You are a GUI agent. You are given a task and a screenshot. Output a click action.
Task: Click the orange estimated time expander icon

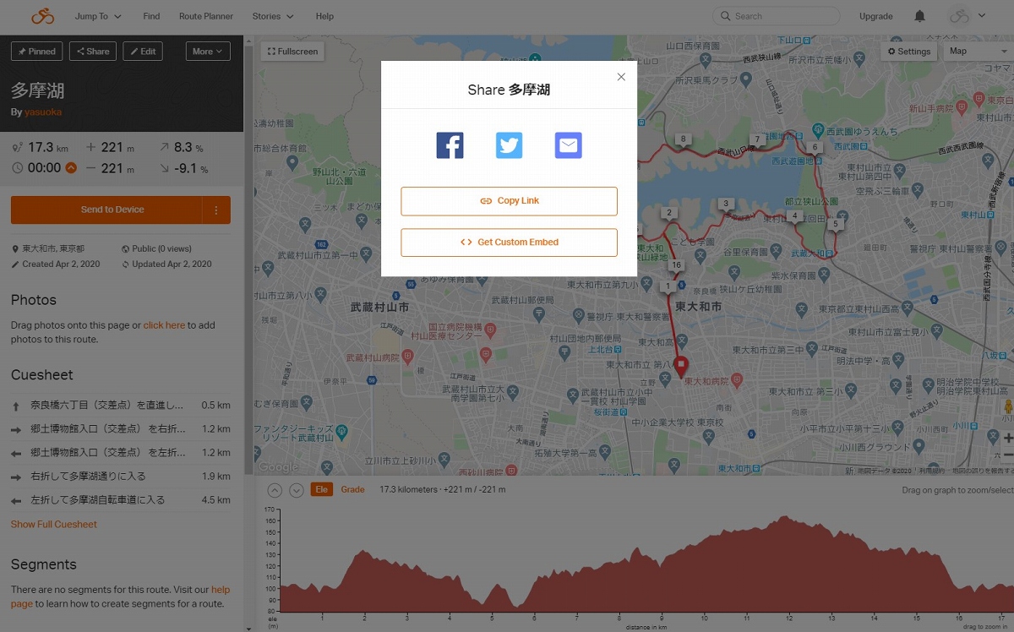point(71,168)
